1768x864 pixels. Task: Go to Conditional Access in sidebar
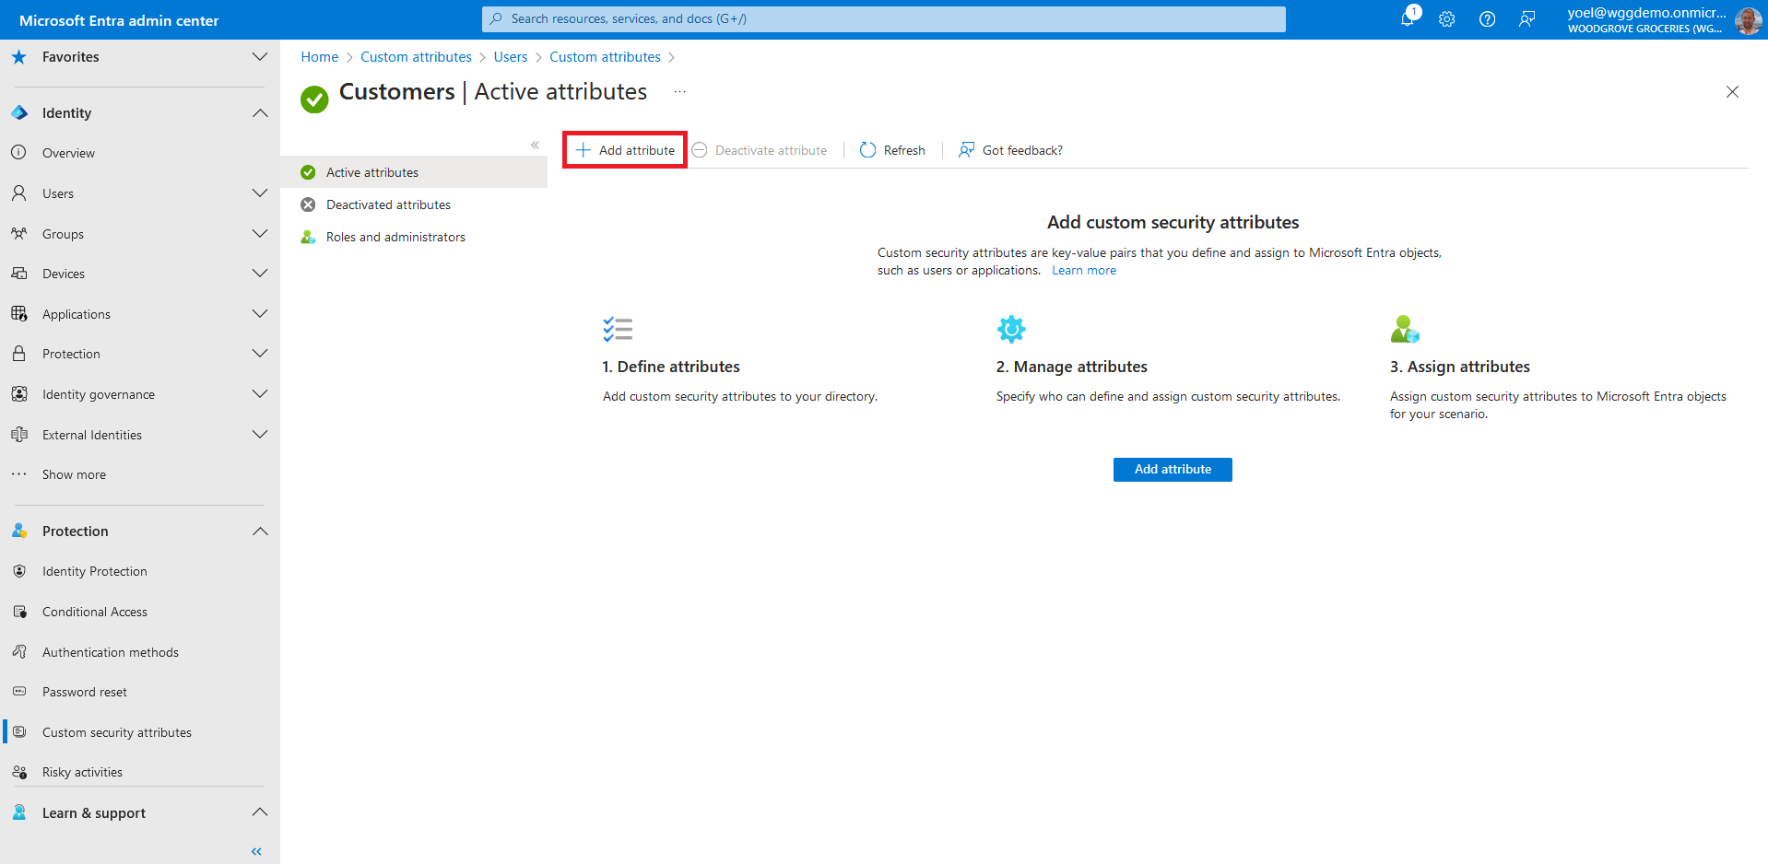click(95, 612)
